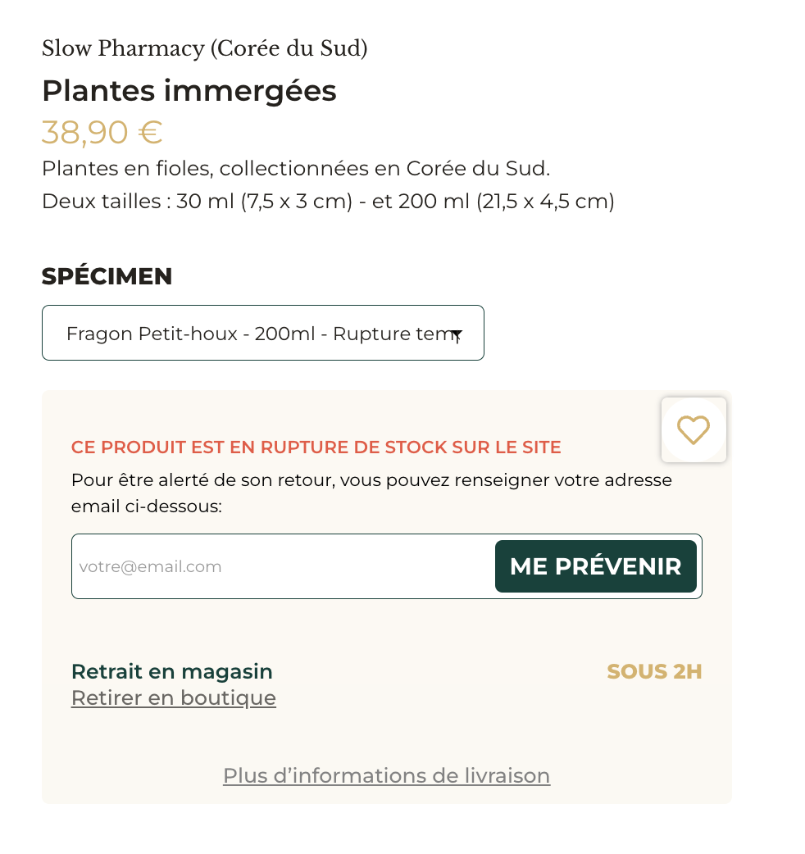Click the Plantes immergées product title
The height and width of the screenshot is (854, 805).
(189, 90)
